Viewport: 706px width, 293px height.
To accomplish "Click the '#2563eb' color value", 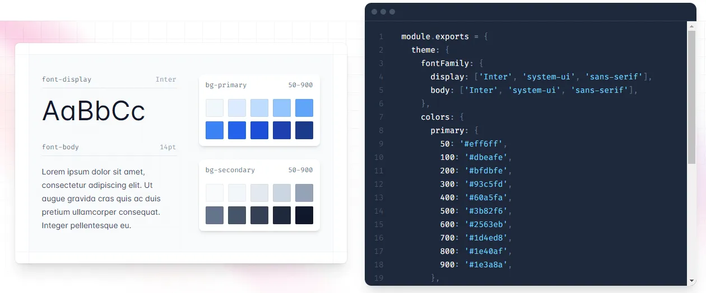I will (486, 224).
